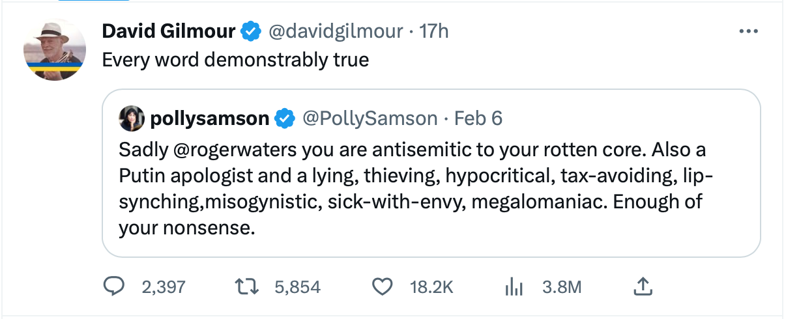Click the 18.2K likes count
Screen dimensions: 786x319
(x=431, y=287)
